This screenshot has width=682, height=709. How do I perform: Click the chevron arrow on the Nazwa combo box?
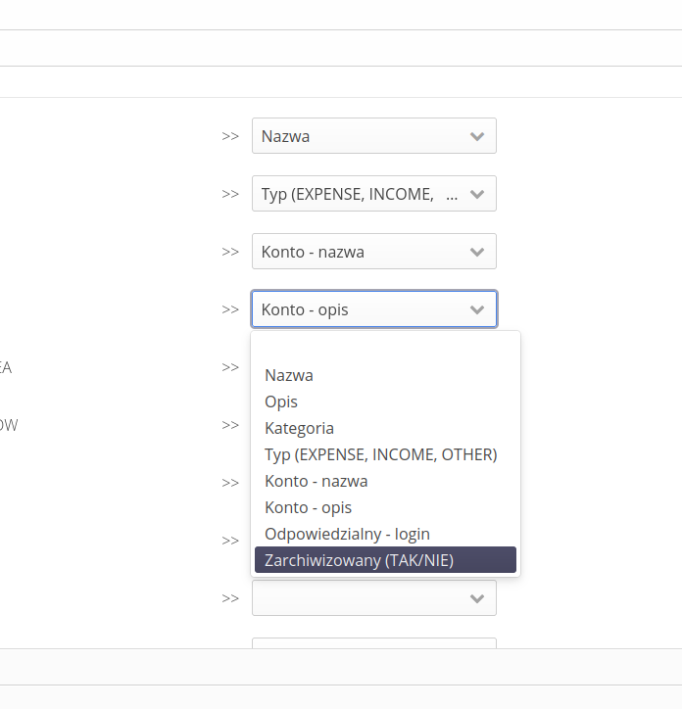[x=477, y=136]
